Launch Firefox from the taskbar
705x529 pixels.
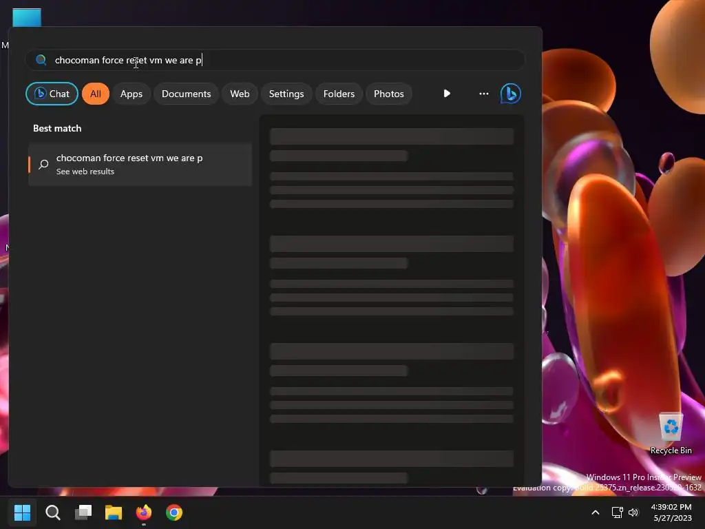point(144,512)
